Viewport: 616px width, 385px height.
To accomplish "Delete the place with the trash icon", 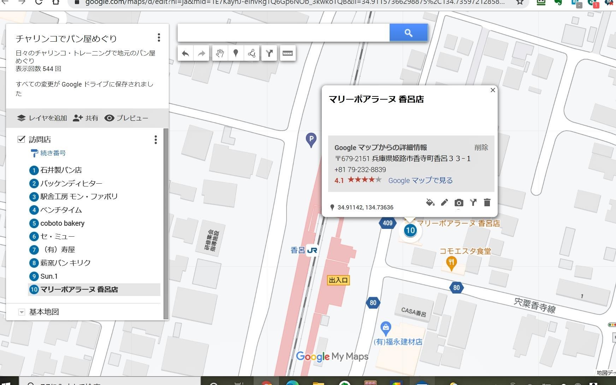I will [487, 202].
